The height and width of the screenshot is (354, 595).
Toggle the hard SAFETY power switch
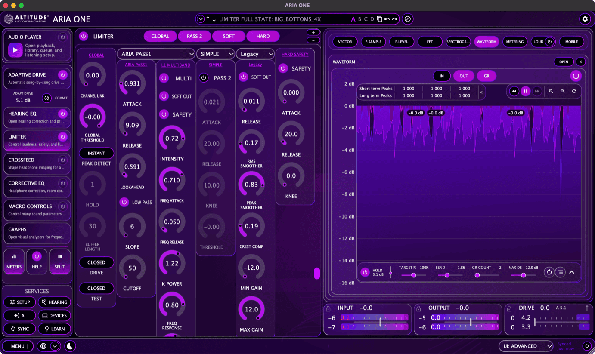pyautogui.click(x=283, y=68)
